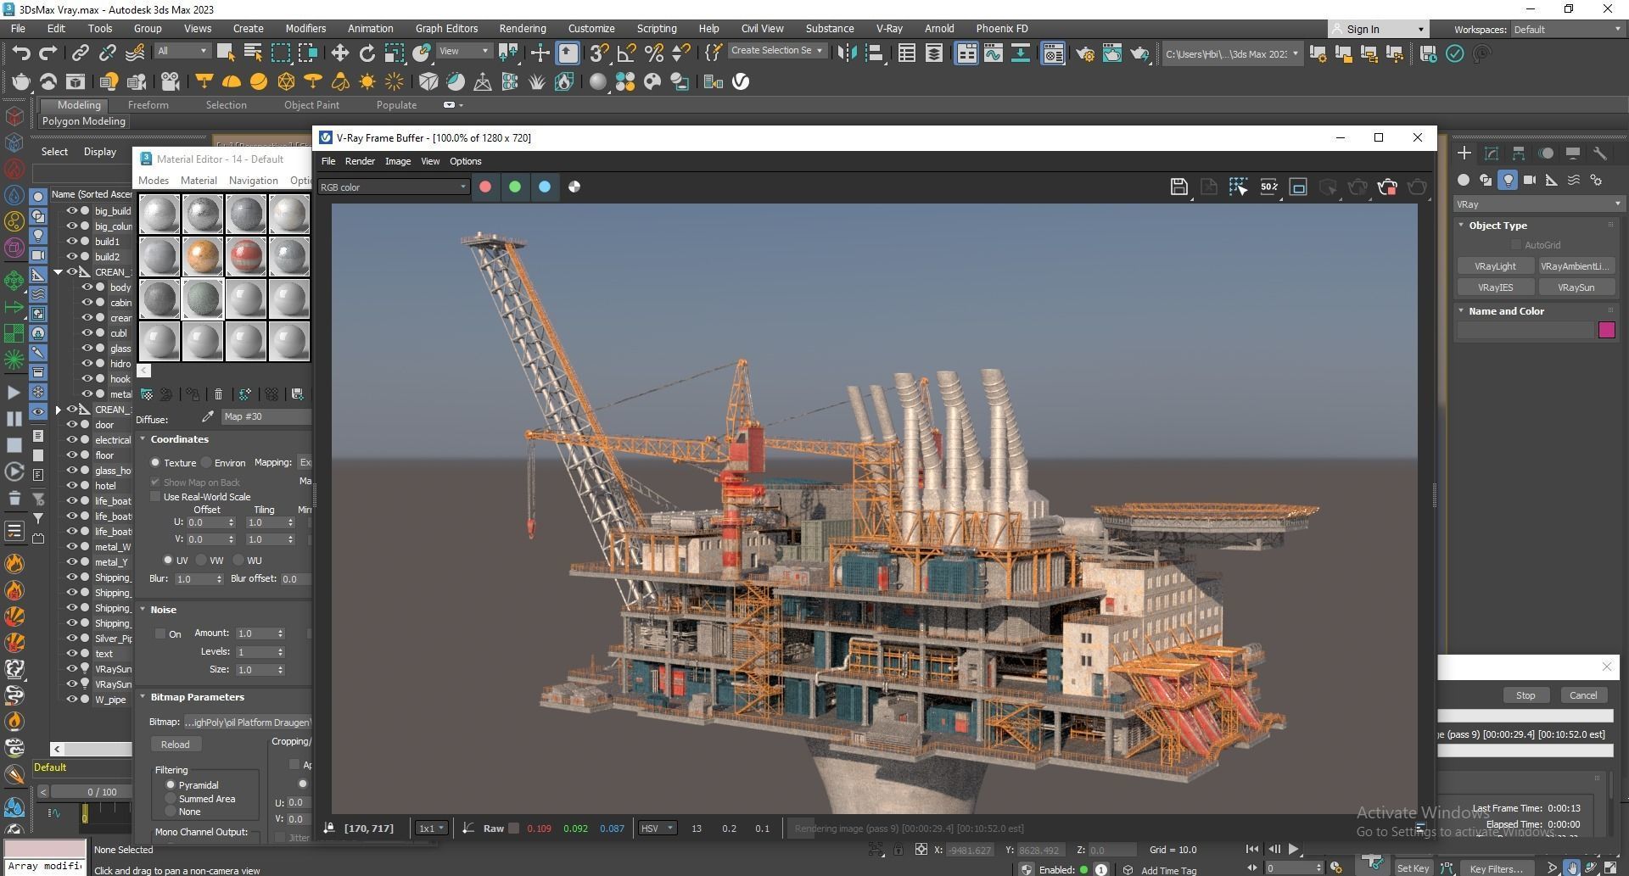Open the selection filter All dropdown
This screenshot has height=876, width=1629.
(182, 51)
